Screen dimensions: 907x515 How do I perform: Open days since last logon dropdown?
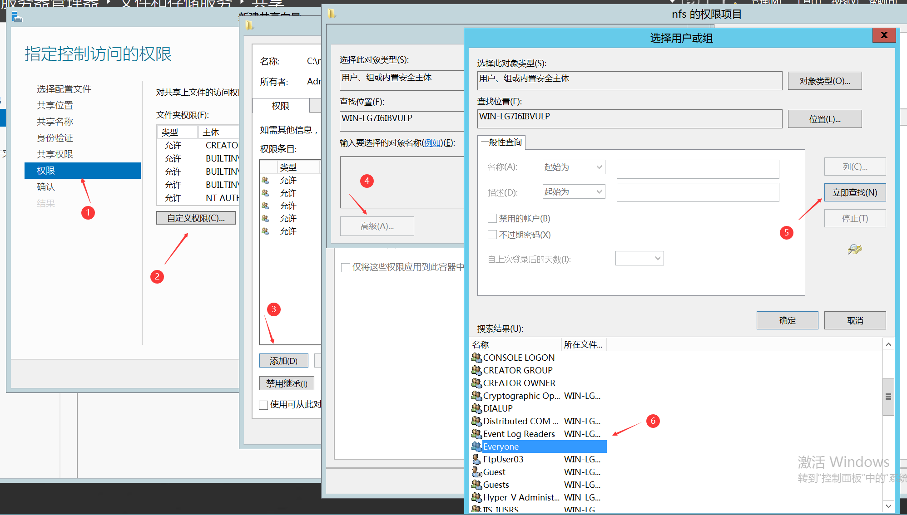click(639, 258)
